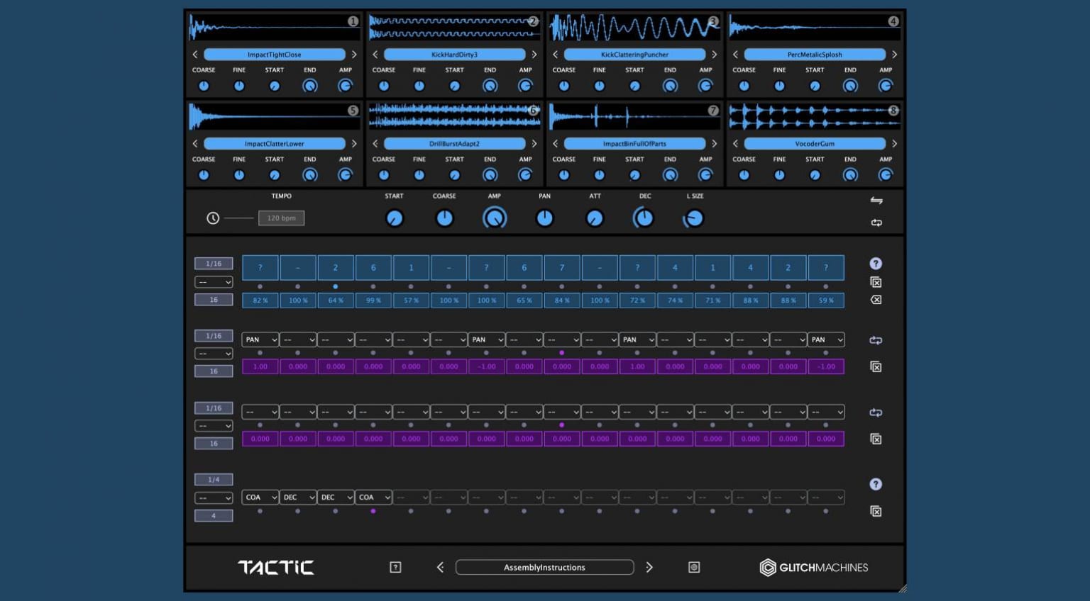Click the ImpactTightClose sample name
Image resolution: width=1090 pixels, height=601 pixels.
click(x=275, y=55)
